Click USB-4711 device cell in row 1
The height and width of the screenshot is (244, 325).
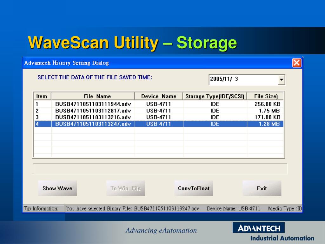(x=159, y=104)
